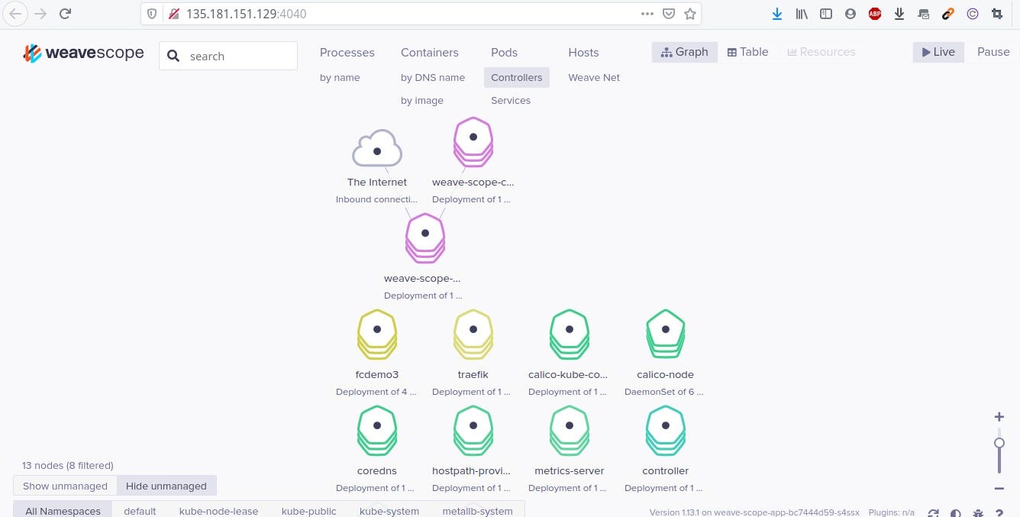Image resolution: width=1020 pixels, height=517 pixels.
Task: Select the Controllers sub-view
Action: click(x=517, y=77)
